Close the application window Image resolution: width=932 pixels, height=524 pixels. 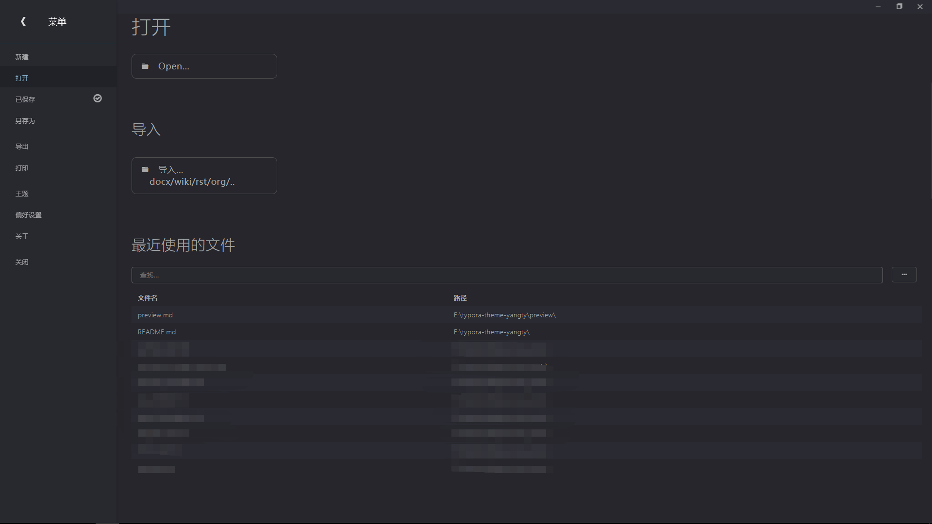click(x=920, y=7)
